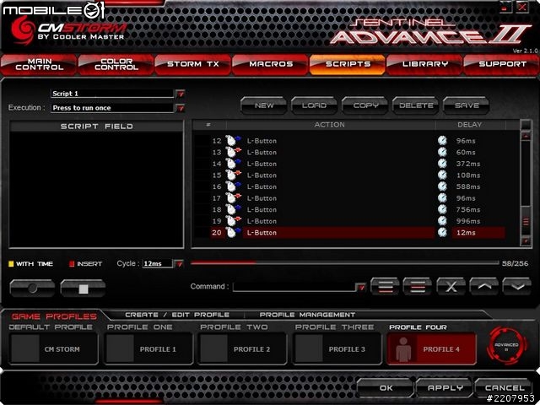
Task: Select row 16 mouse icon
Action: point(233,186)
